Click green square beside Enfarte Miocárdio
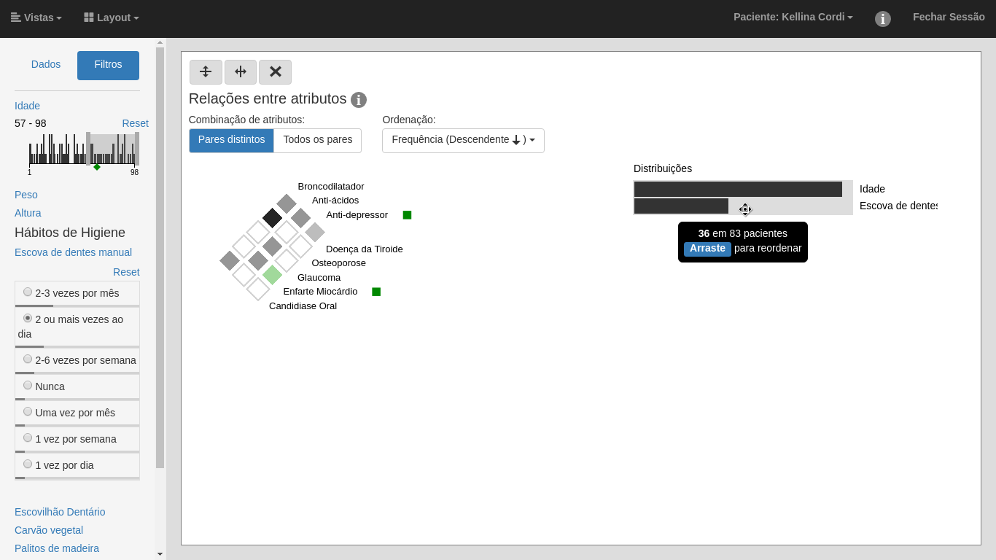Screen dimensions: 996x560 tap(376, 292)
